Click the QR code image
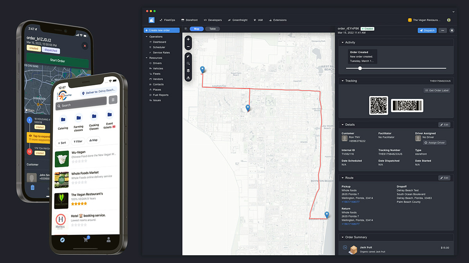This screenshot has height=263, width=469. (x=378, y=106)
